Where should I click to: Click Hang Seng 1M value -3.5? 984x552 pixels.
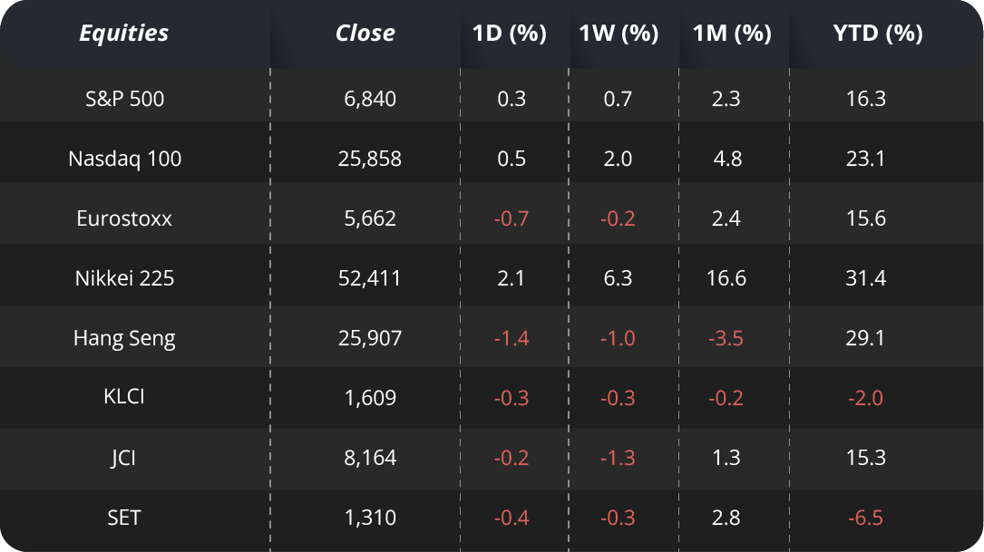click(726, 338)
